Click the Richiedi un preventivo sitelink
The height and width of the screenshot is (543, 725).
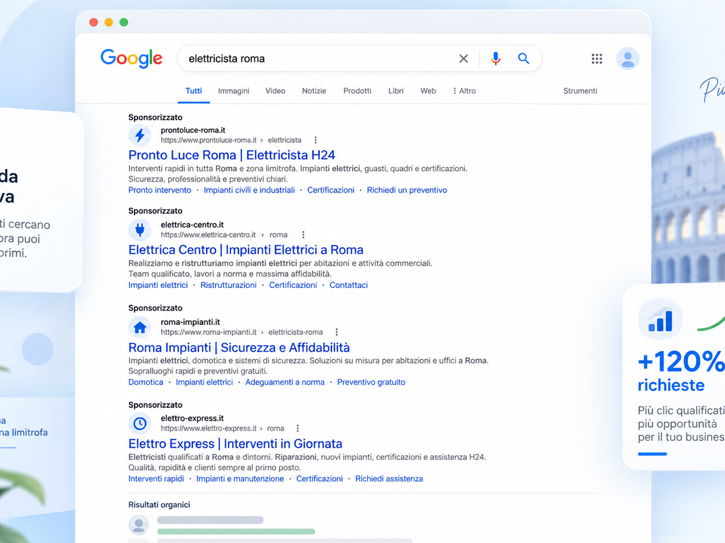[x=407, y=190]
